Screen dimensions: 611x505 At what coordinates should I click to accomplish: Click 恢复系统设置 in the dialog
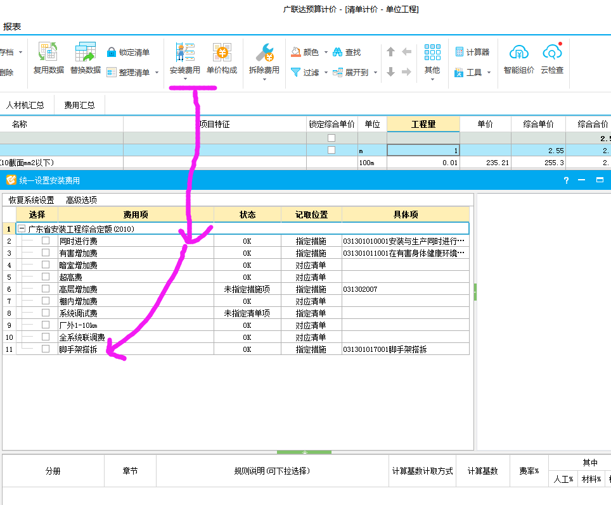tap(31, 200)
